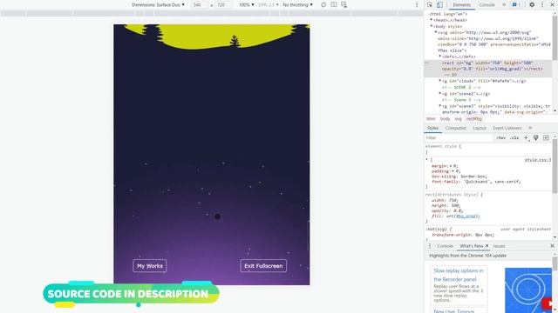
Task: Click the Exit Fullscreen button
Action: 263,266
